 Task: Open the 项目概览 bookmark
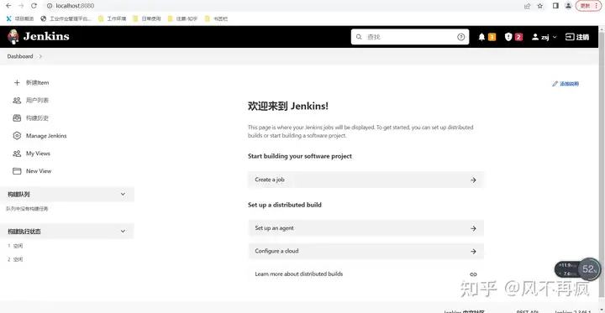pyautogui.click(x=20, y=18)
